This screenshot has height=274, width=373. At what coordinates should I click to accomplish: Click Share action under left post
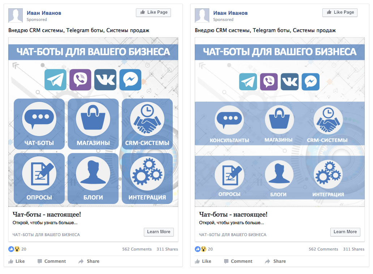89,261
